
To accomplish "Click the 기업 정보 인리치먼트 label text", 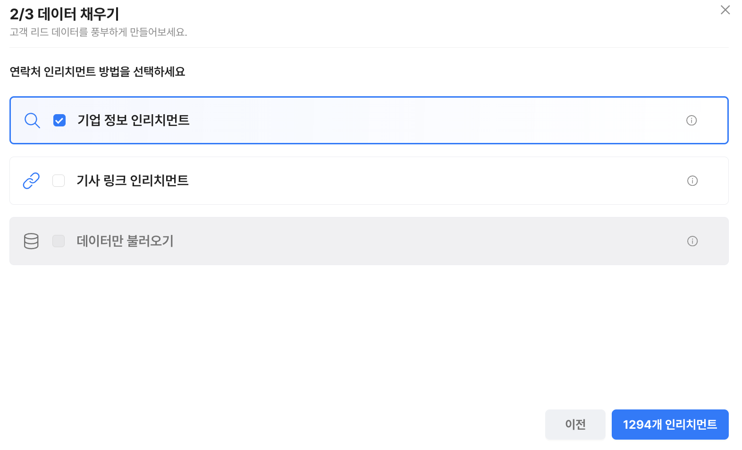I will pyautogui.click(x=133, y=120).
